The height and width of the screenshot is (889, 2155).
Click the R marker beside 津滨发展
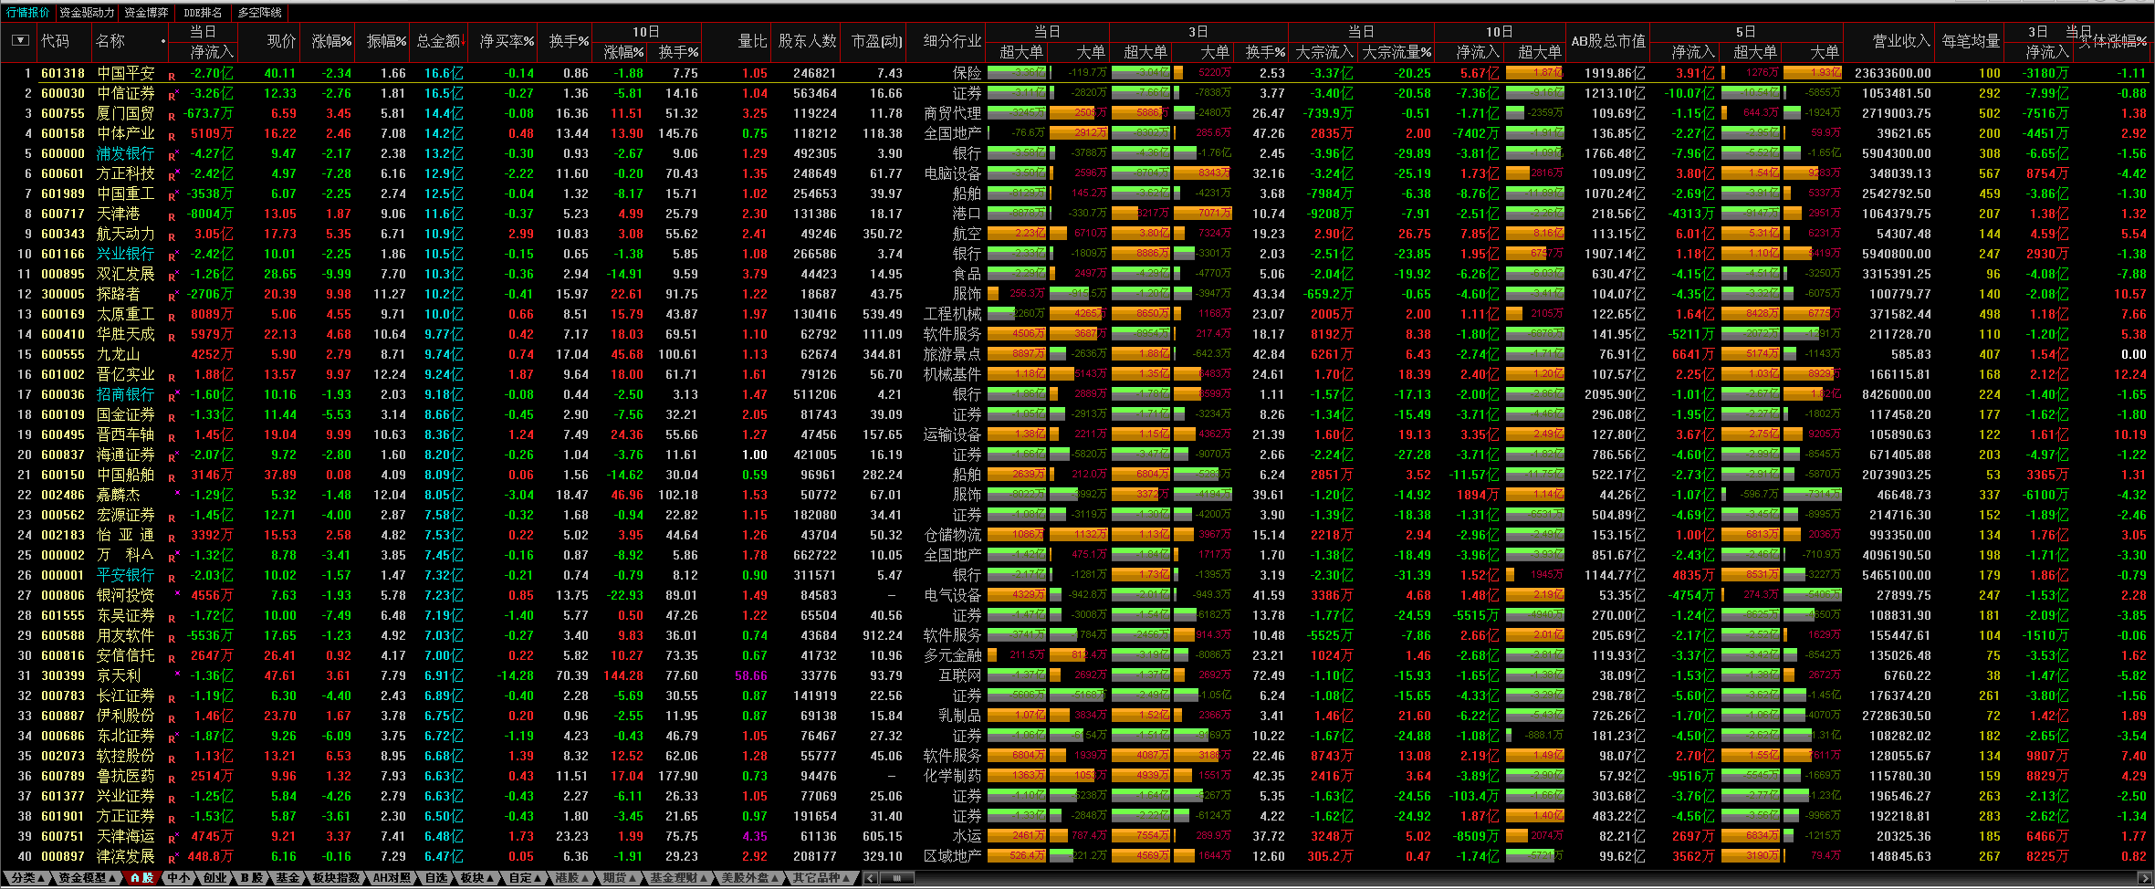point(172,858)
